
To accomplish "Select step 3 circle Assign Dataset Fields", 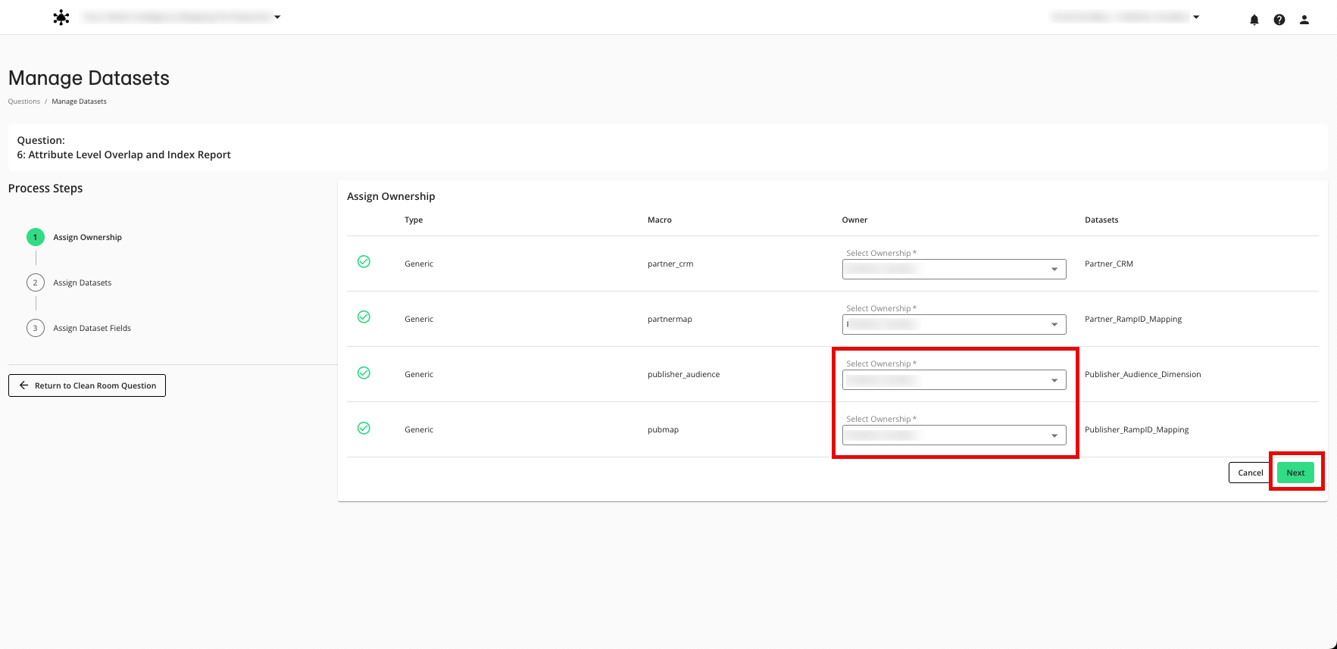I will coord(36,328).
